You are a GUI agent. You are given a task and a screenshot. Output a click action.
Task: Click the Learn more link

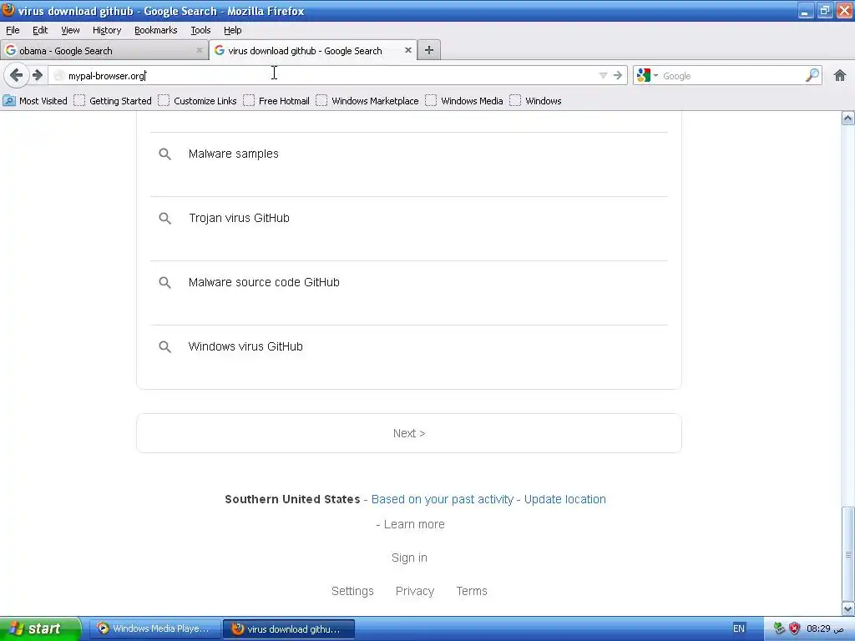click(x=414, y=524)
